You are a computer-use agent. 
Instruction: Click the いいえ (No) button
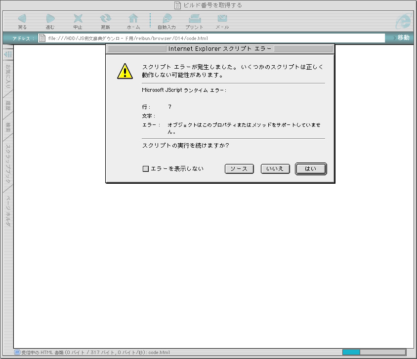[275, 169]
